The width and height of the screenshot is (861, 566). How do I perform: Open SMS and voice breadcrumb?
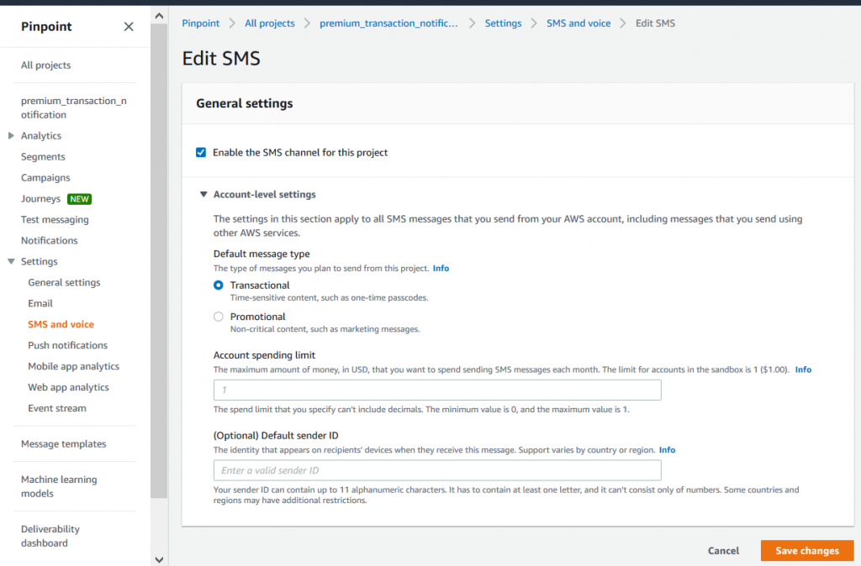pyautogui.click(x=578, y=23)
